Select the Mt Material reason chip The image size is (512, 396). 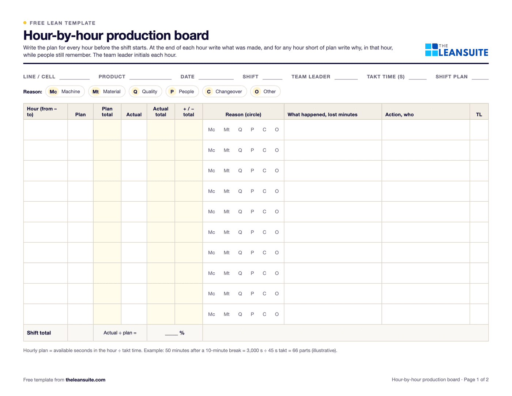[x=107, y=91]
